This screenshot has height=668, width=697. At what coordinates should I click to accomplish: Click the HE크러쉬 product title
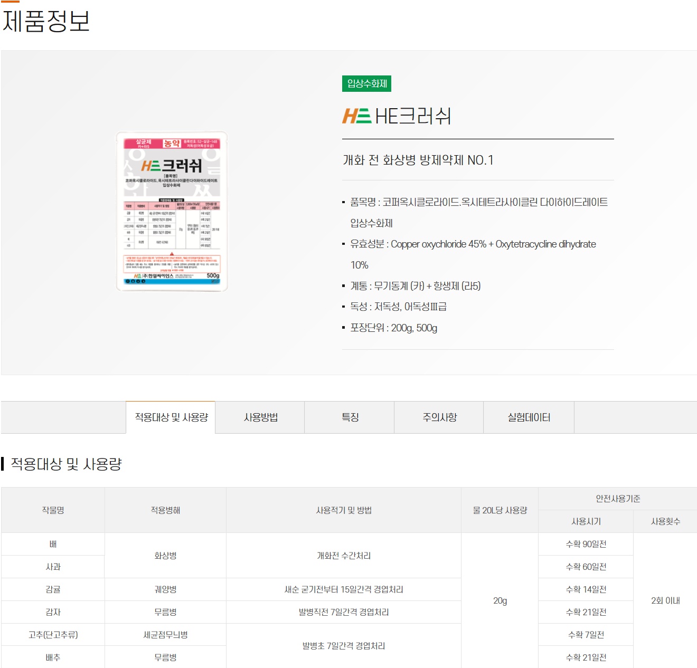coord(413,116)
